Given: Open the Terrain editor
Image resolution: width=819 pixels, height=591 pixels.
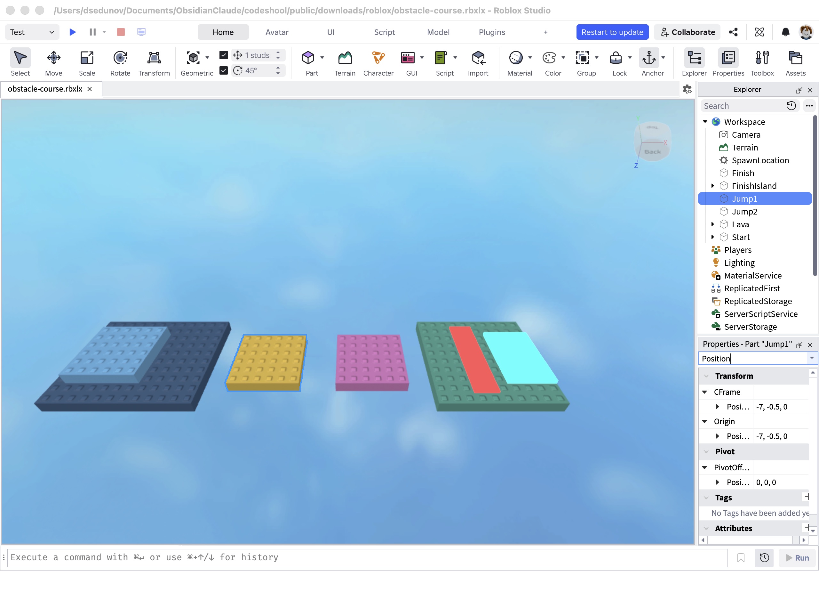Looking at the screenshot, I should 345,62.
